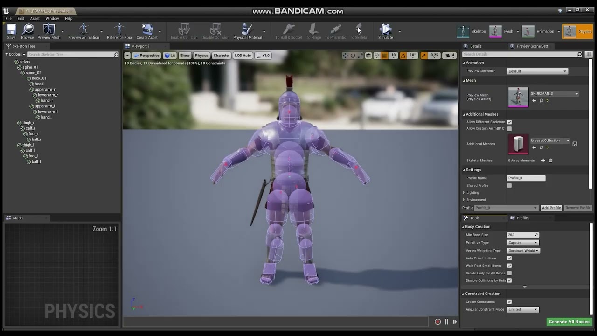597x336 pixels.
Task: Toggle Allow Custom AnimBP Override checkbox
Action: [x=509, y=128]
